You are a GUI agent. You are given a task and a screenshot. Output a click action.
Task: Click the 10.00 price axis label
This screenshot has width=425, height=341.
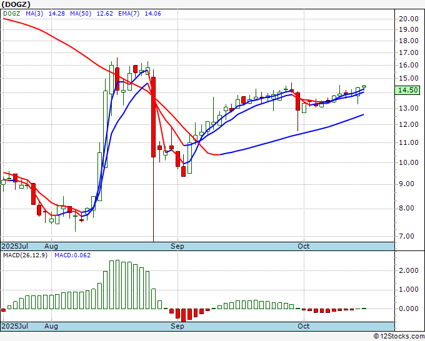coord(409,162)
